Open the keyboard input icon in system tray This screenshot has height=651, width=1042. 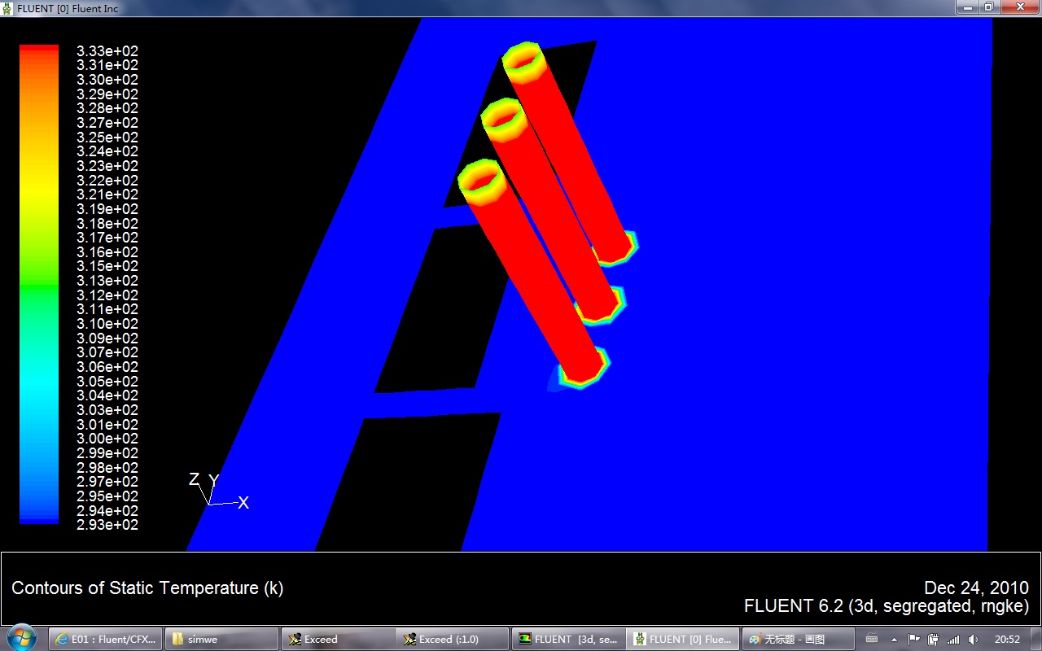point(872,640)
